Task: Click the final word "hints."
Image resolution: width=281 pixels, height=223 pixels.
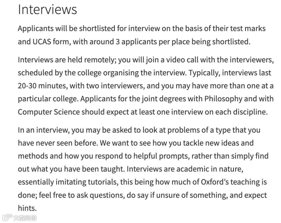Action: coord(27,208)
